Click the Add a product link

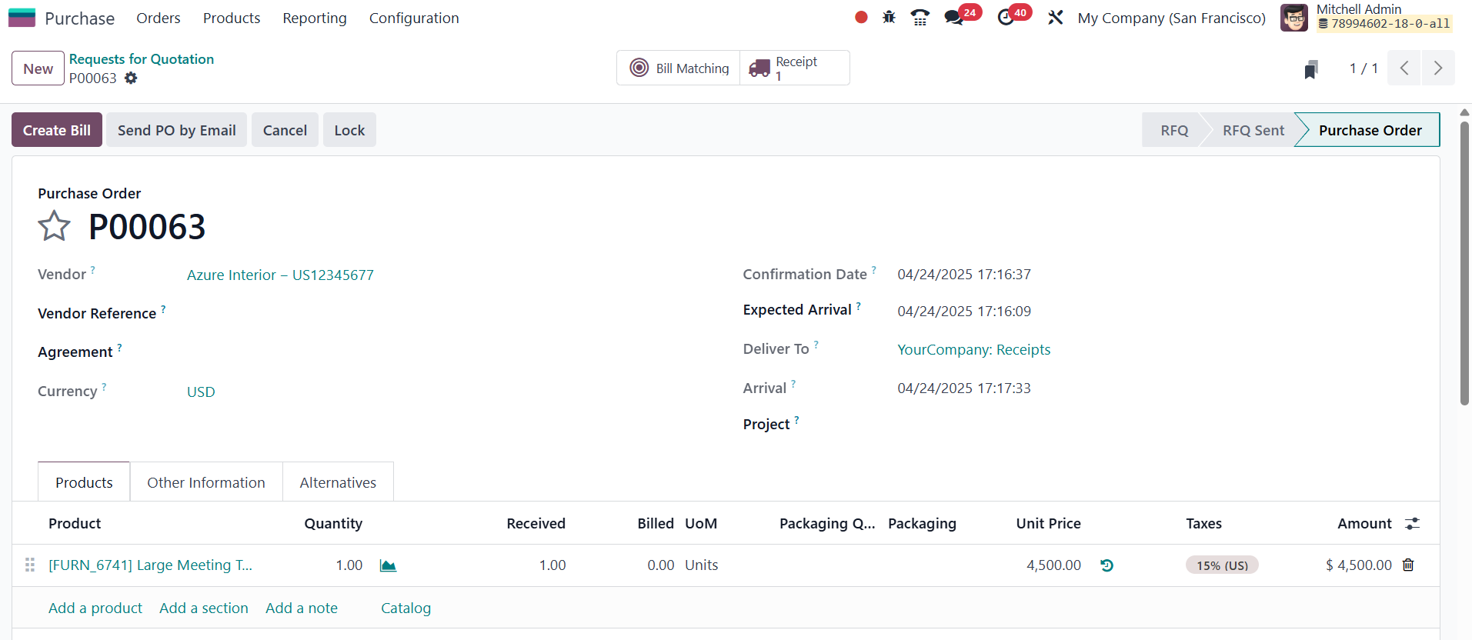pos(95,608)
